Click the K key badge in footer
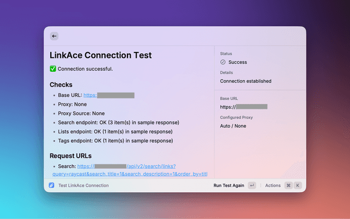Image resolution: width=350 pixels, height=219 pixels. coord(297,185)
